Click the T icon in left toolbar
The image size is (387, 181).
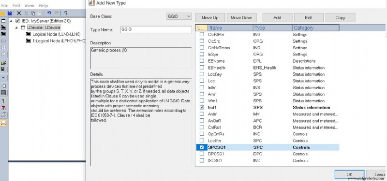[x=3, y=101]
